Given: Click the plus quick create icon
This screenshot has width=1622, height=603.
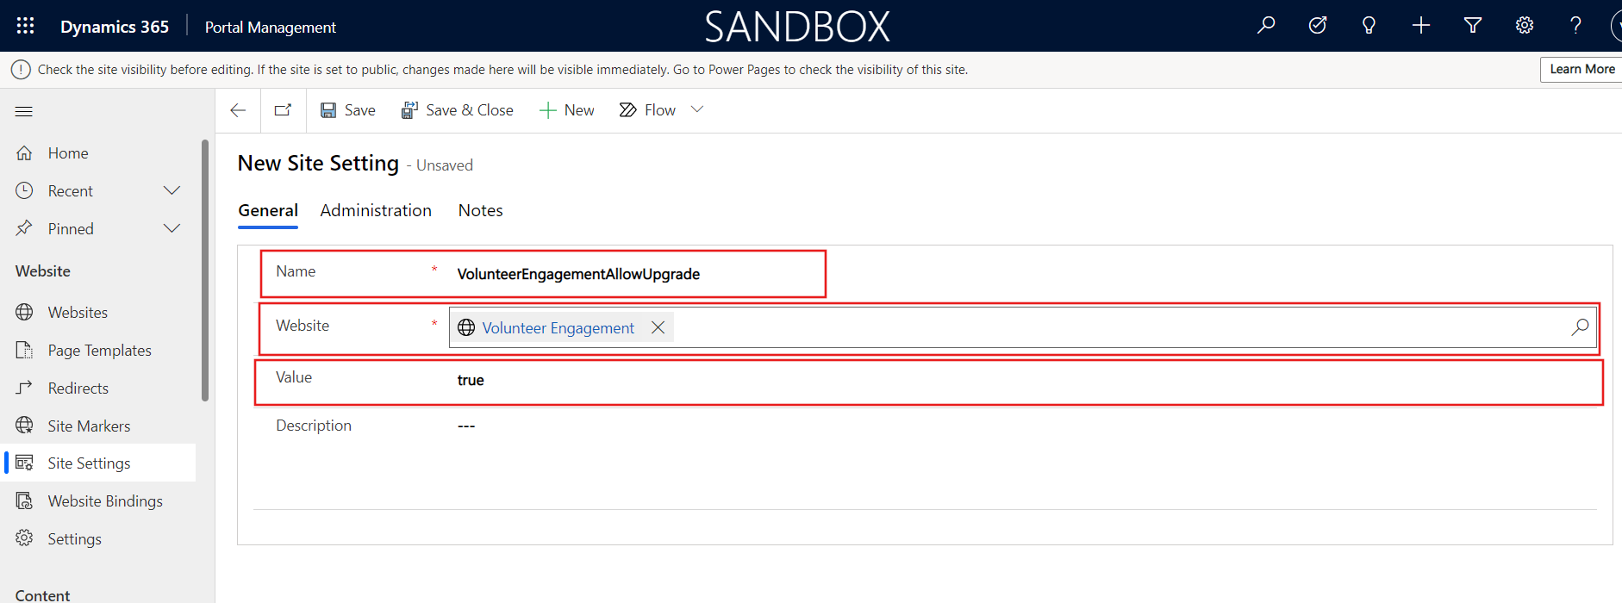Looking at the screenshot, I should (1421, 26).
